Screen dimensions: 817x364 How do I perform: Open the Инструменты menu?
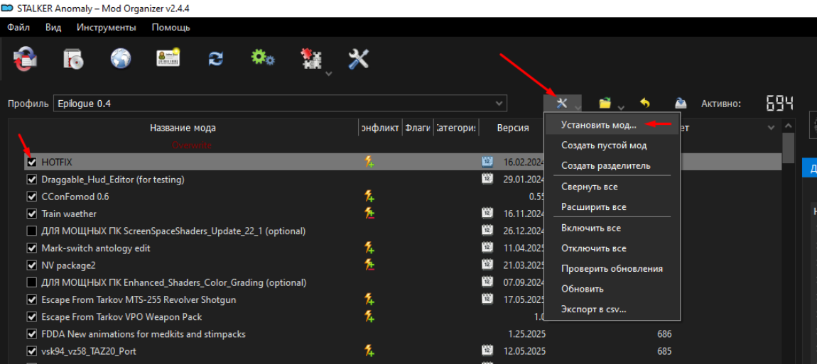tap(107, 28)
